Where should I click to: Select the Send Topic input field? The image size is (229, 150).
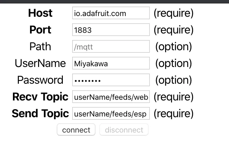coord(111,114)
